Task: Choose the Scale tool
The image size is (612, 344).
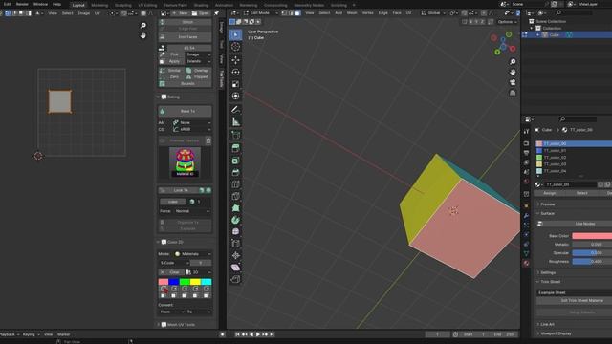Action: 235,84
